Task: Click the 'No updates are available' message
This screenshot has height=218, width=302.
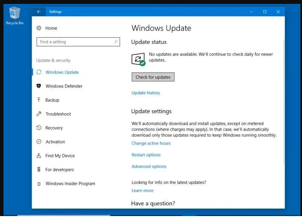Action: (x=211, y=57)
